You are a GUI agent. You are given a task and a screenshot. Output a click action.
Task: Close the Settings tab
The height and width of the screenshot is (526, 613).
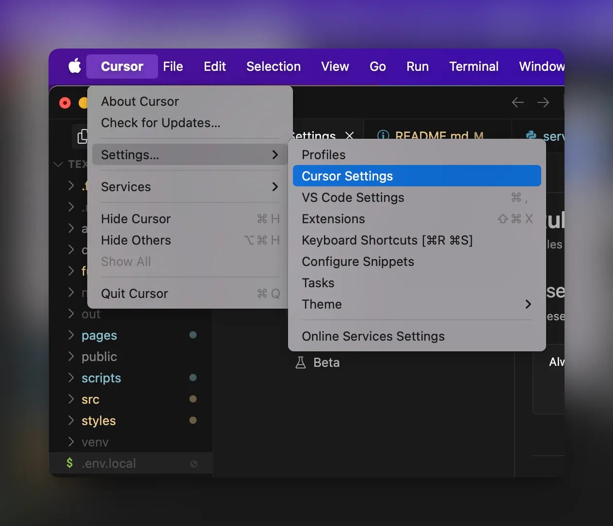[349, 135]
